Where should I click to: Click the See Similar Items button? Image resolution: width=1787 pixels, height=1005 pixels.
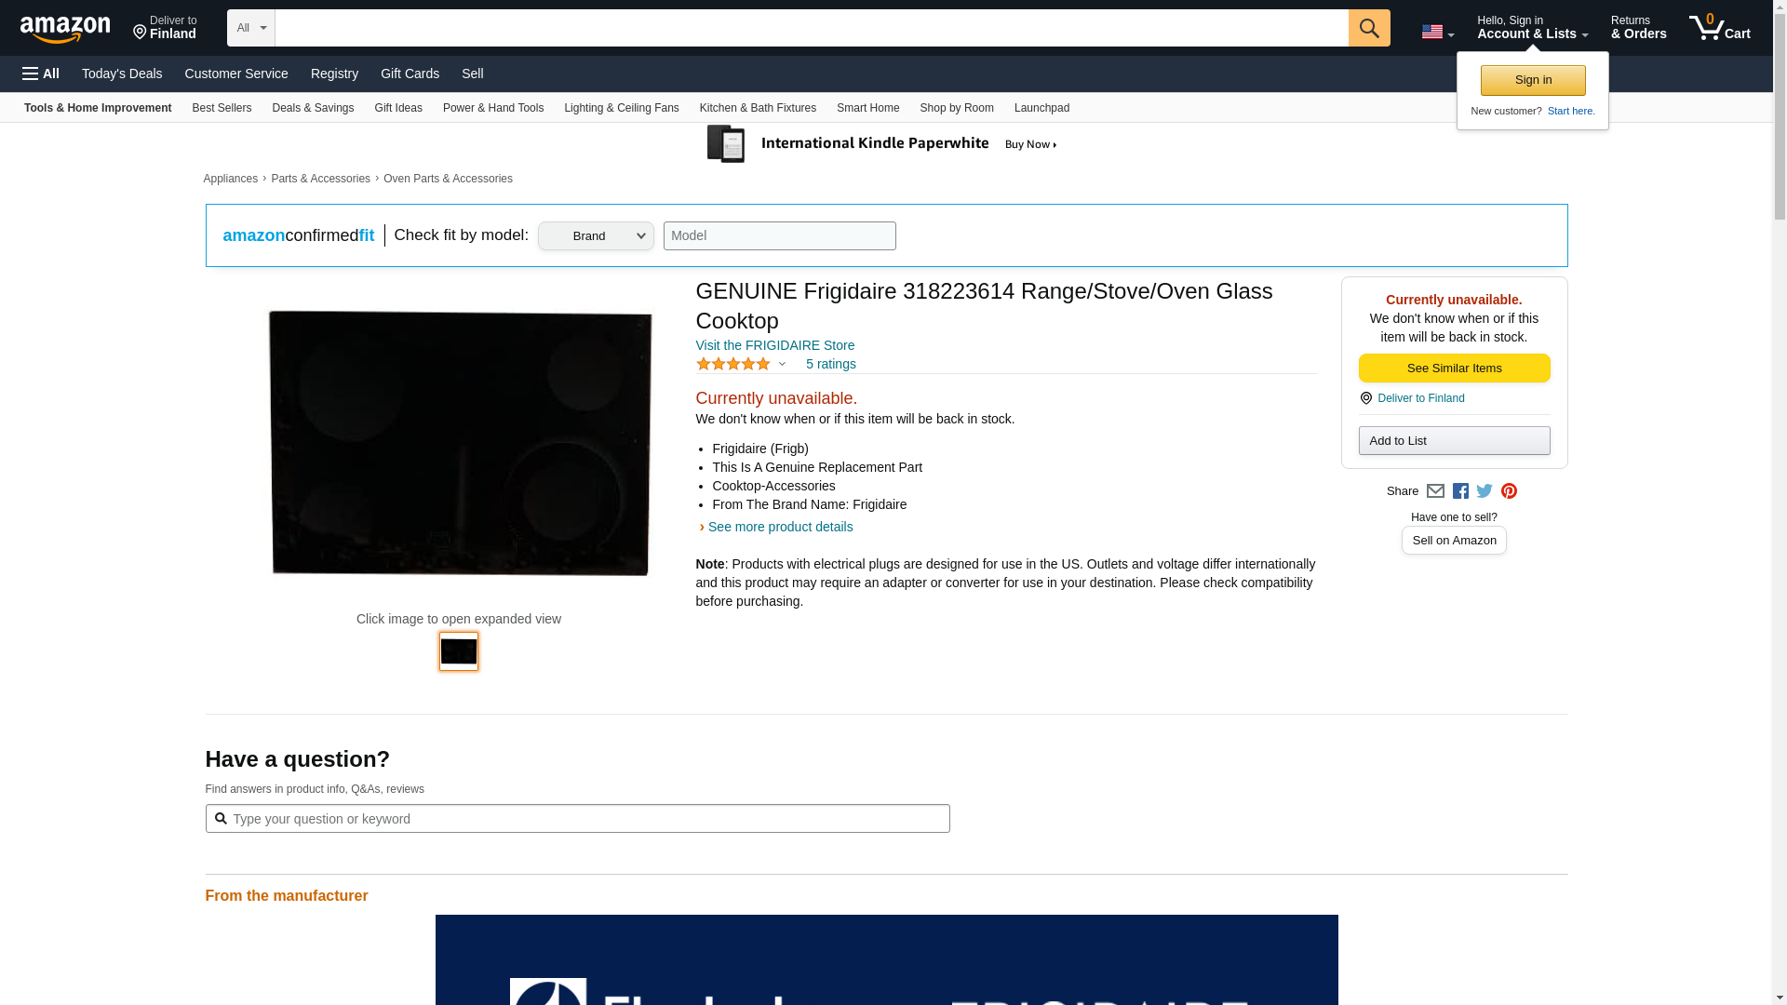pyautogui.click(x=1454, y=368)
